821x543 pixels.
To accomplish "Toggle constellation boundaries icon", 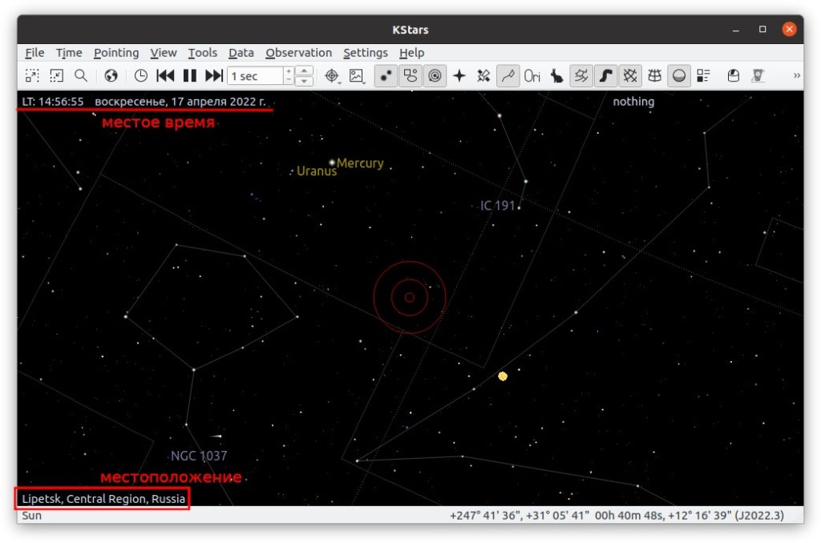I will (x=581, y=76).
